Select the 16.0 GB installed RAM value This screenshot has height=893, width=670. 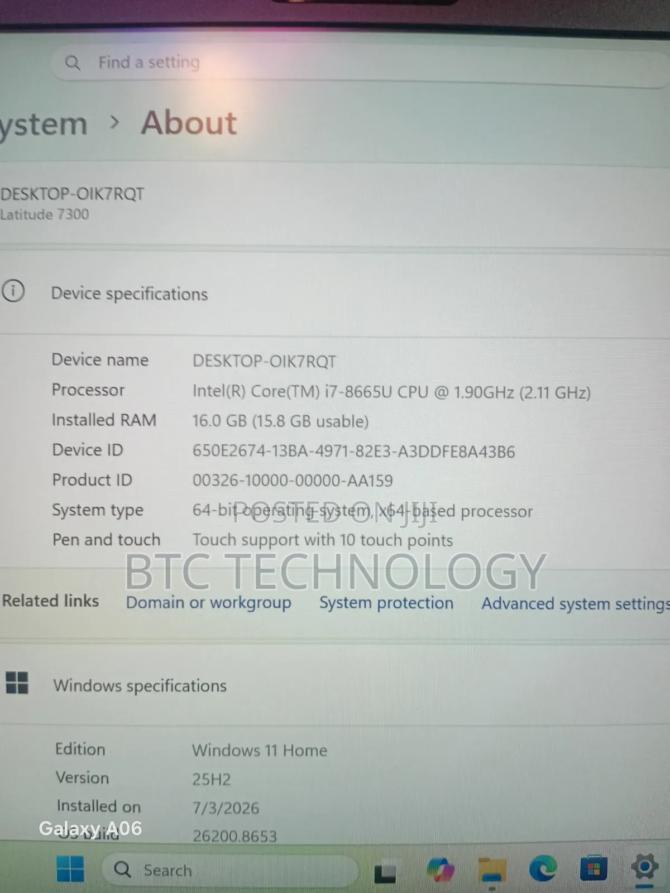(x=280, y=421)
